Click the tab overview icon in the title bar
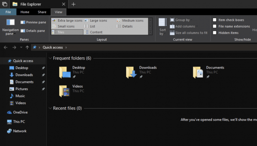This screenshot has height=146, width=257. tap(5, 4)
